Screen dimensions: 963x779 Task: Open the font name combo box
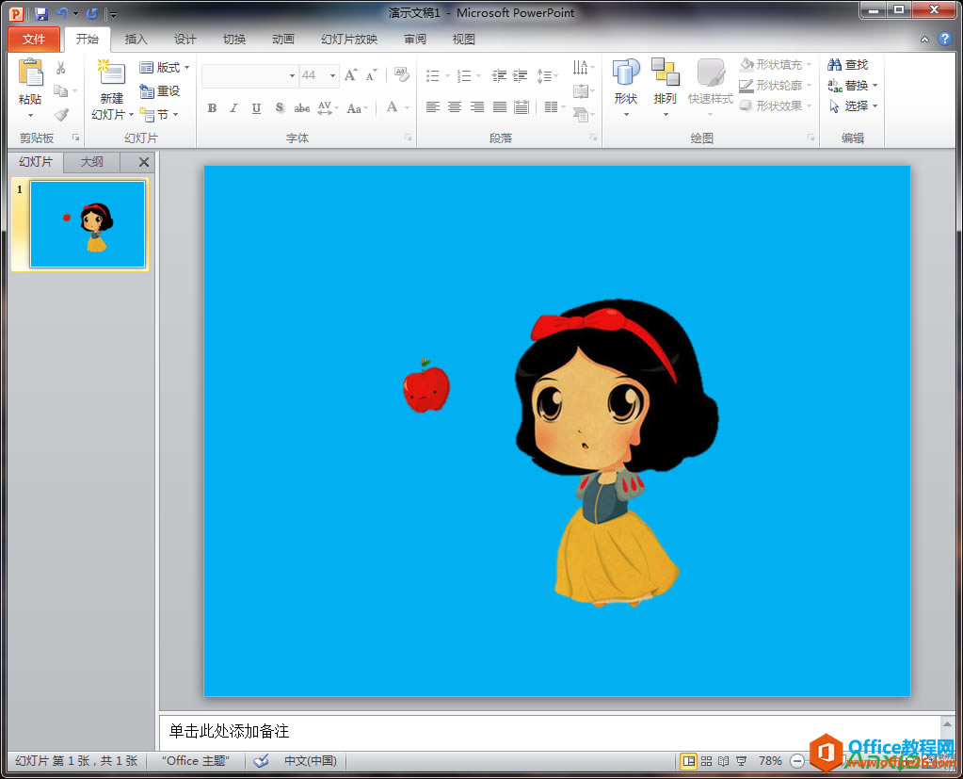point(249,75)
